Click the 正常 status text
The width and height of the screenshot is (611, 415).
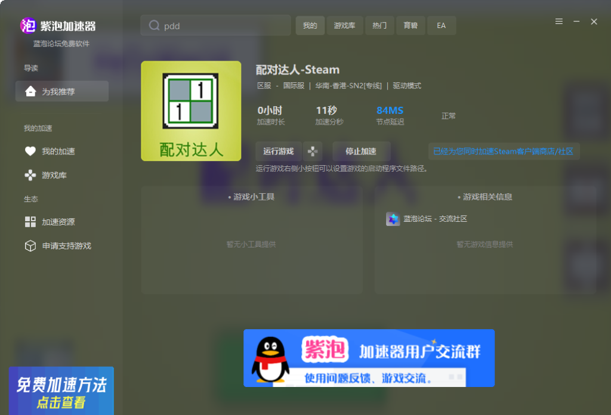tap(449, 116)
